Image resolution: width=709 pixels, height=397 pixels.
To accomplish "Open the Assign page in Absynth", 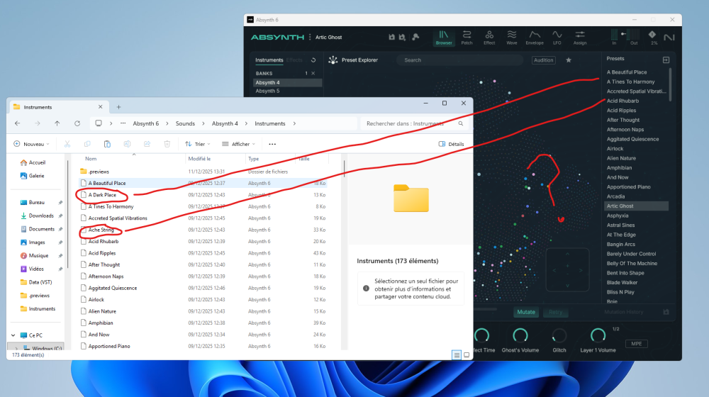I will (580, 38).
